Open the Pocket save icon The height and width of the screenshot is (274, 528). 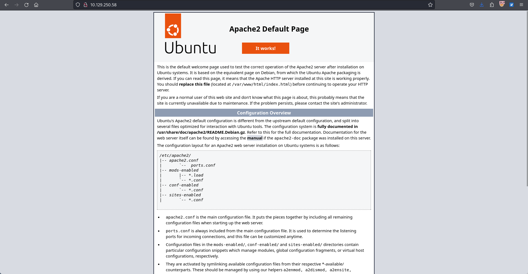[472, 5]
